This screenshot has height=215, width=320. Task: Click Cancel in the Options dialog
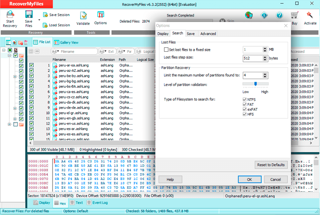(x=276, y=179)
